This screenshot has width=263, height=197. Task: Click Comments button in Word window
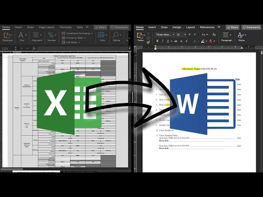(251, 27)
